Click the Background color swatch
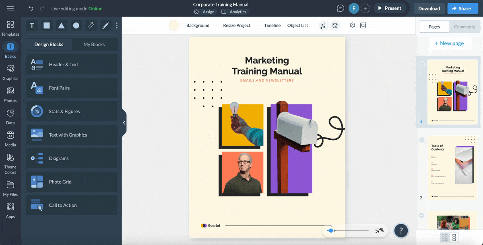The height and width of the screenshot is (245, 483). [x=174, y=26]
